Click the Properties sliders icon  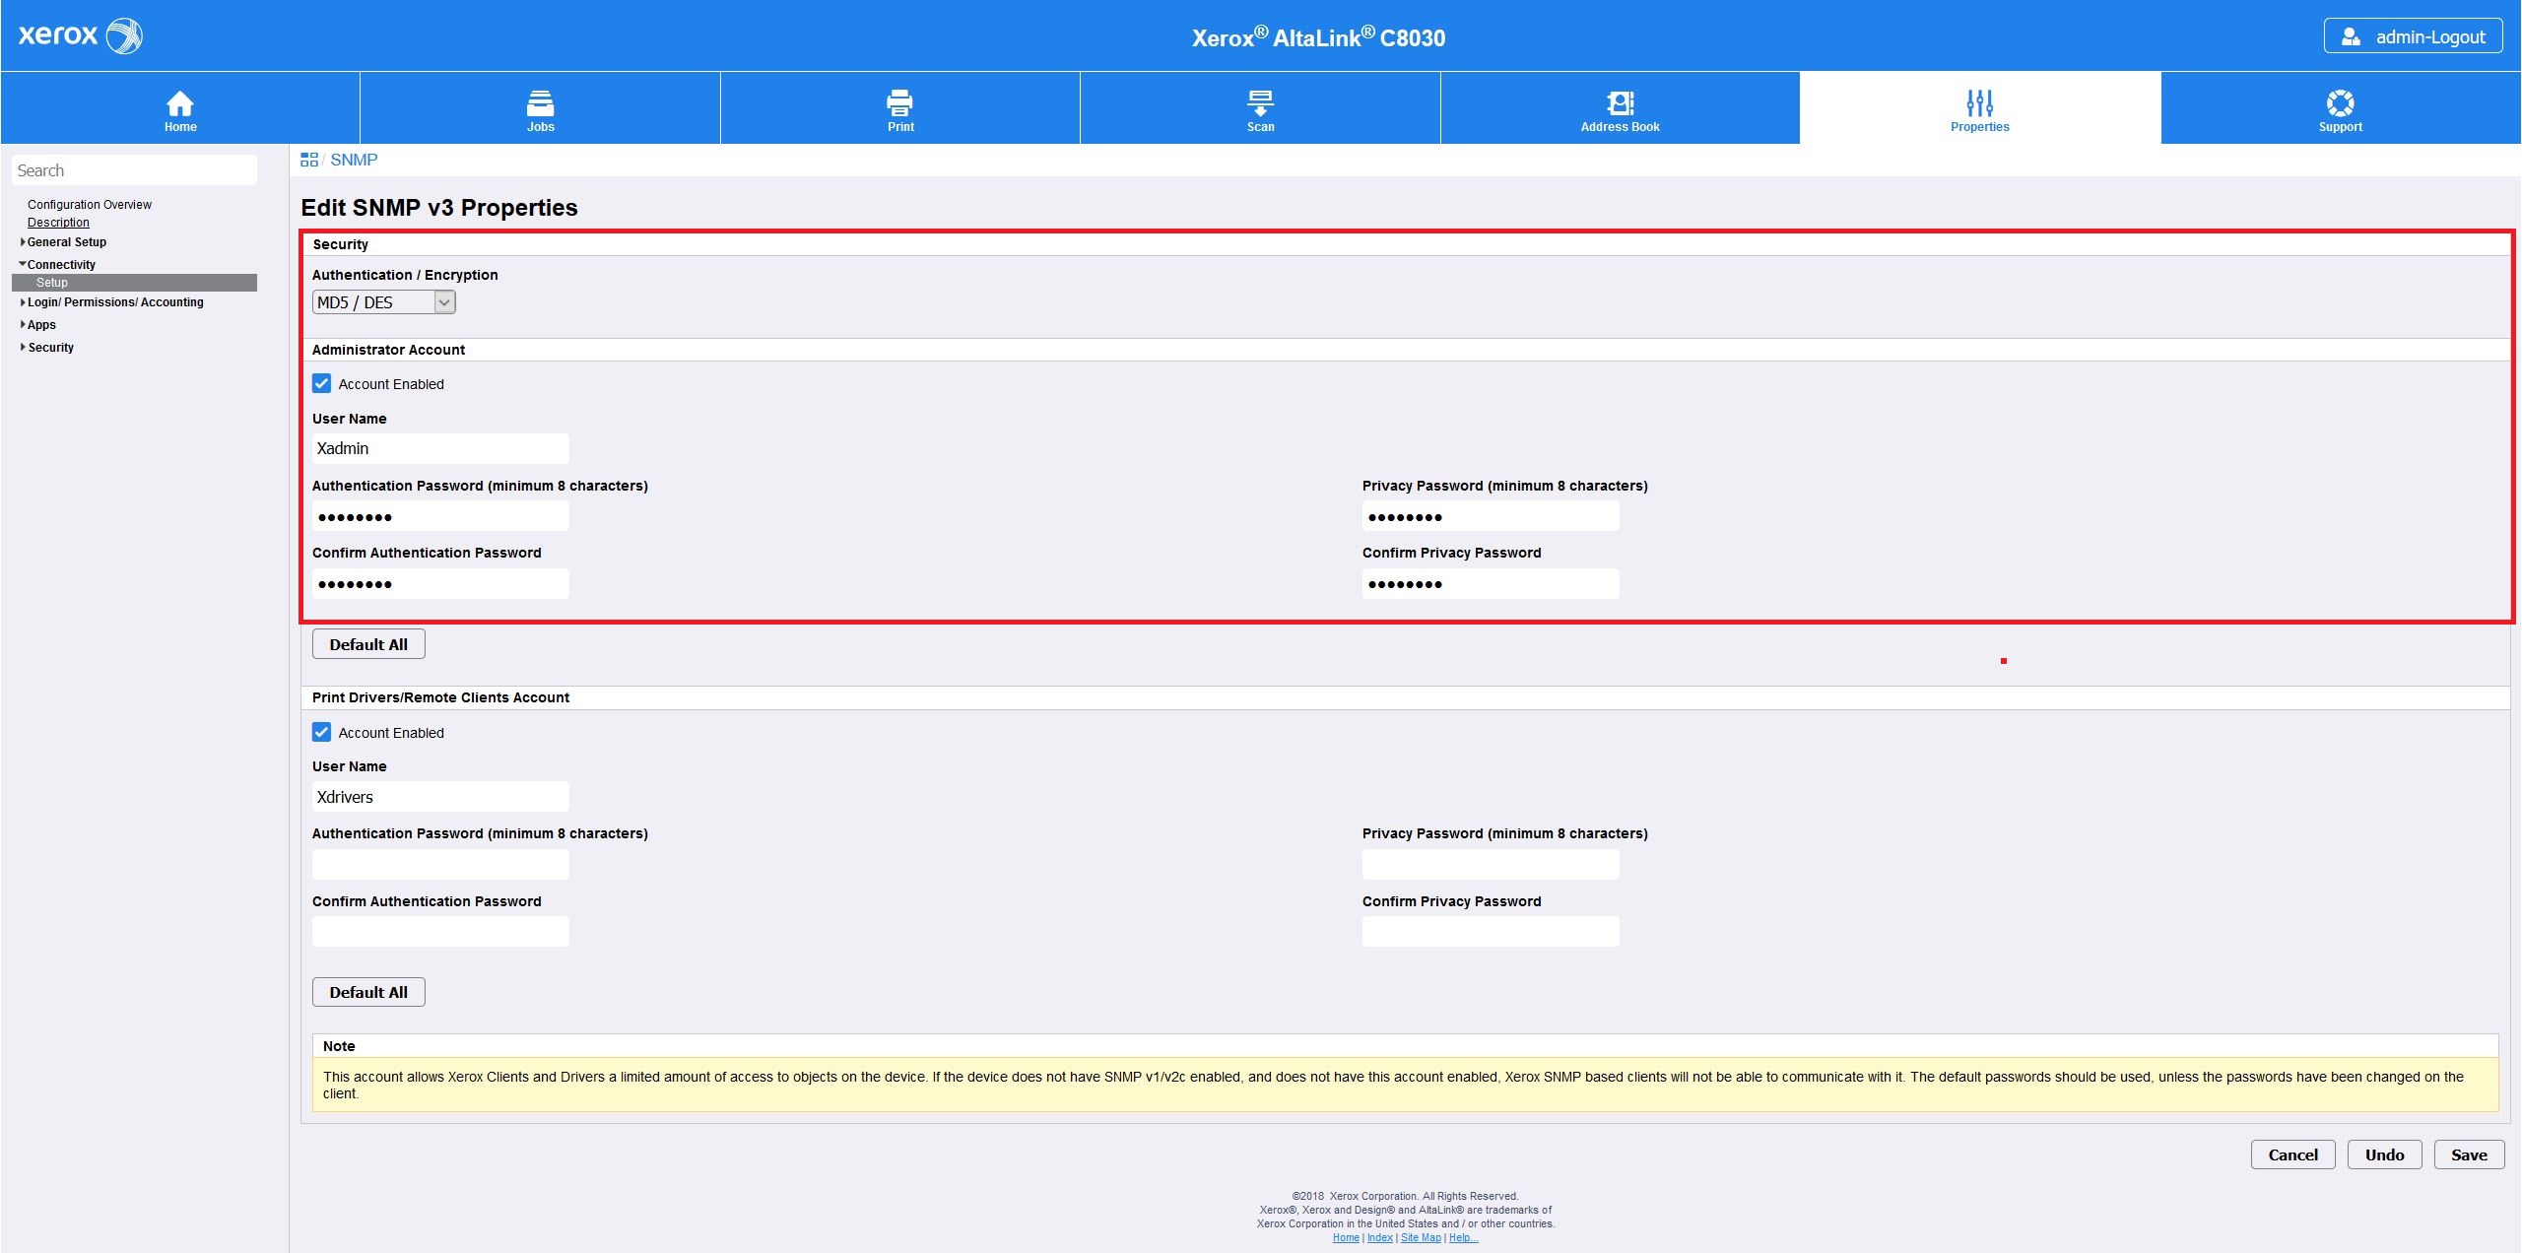tap(1979, 102)
